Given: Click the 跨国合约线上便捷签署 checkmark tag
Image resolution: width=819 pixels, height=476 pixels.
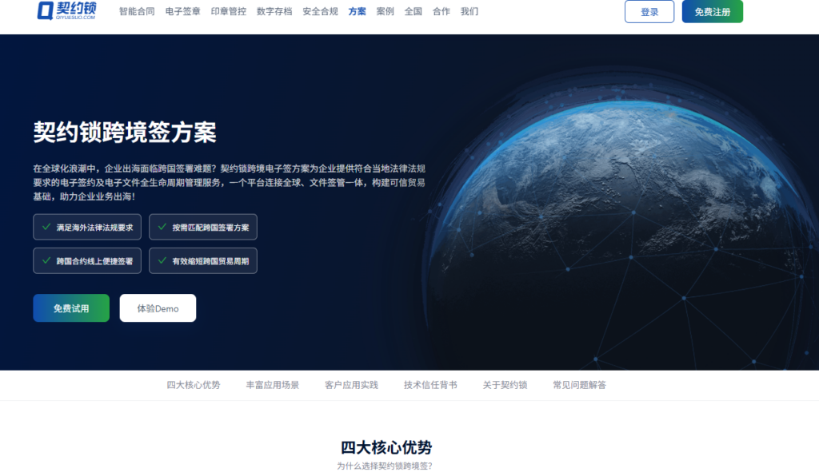Looking at the screenshot, I should [x=87, y=260].
